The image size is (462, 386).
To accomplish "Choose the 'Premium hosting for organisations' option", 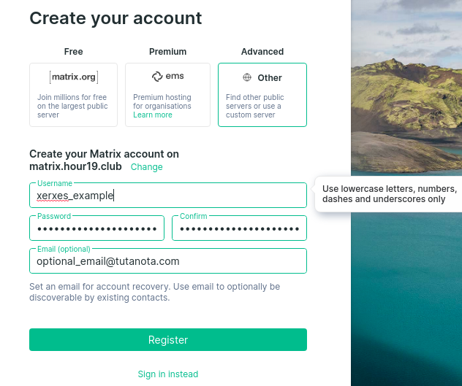I will tap(162, 101).
